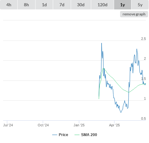This screenshot has height=143, width=149.
Task: Click the remove graph button
Action: [134, 14]
